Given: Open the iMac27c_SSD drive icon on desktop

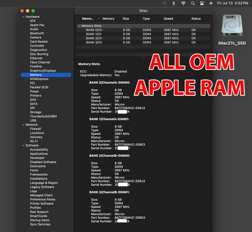Looking at the screenshot, I should tap(232, 26).
